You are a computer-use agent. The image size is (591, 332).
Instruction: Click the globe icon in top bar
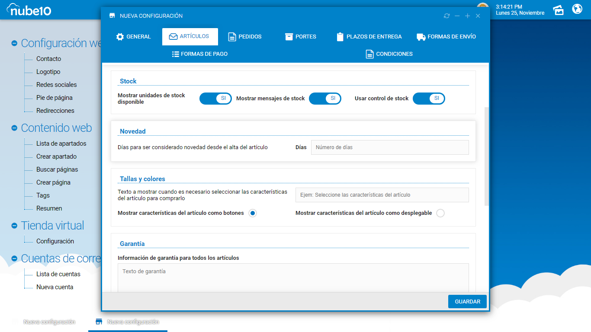tap(577, 9)
